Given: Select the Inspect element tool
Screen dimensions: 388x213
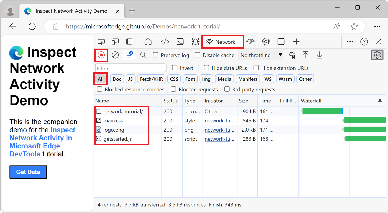Looking at the screenshot, I should coord(101,41).
